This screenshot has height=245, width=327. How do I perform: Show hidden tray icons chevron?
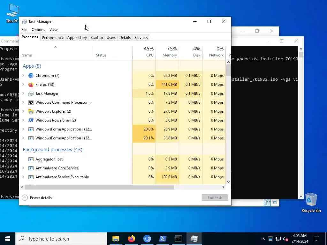coord(263,239)
